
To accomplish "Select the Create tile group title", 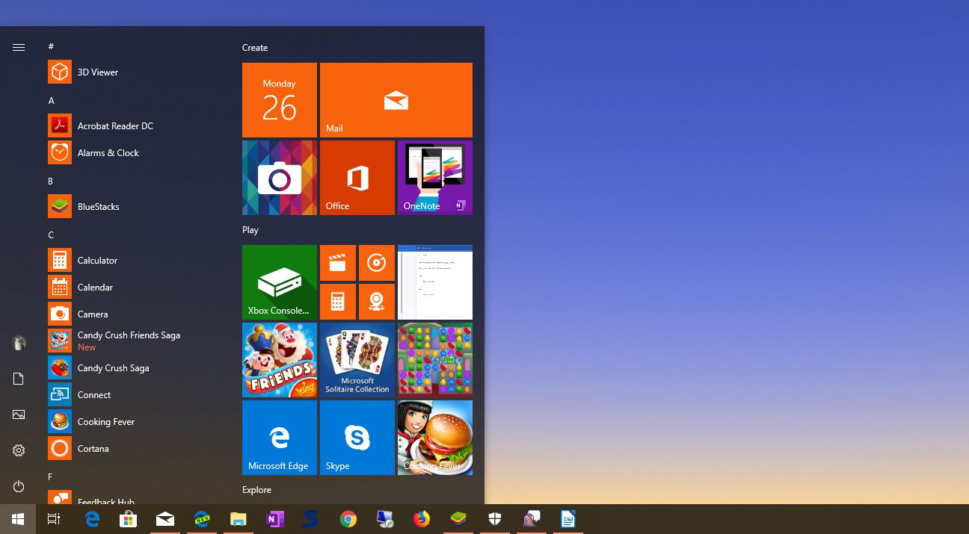I will pyautogui.click(x=255, y=48).
